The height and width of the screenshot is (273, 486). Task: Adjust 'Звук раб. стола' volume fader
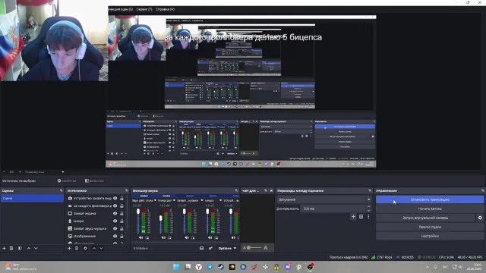click(138, 212)
